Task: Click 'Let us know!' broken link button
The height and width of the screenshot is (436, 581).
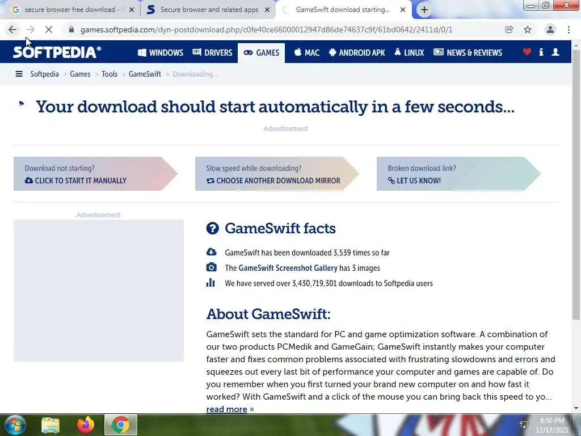Action: coord(458,174)
